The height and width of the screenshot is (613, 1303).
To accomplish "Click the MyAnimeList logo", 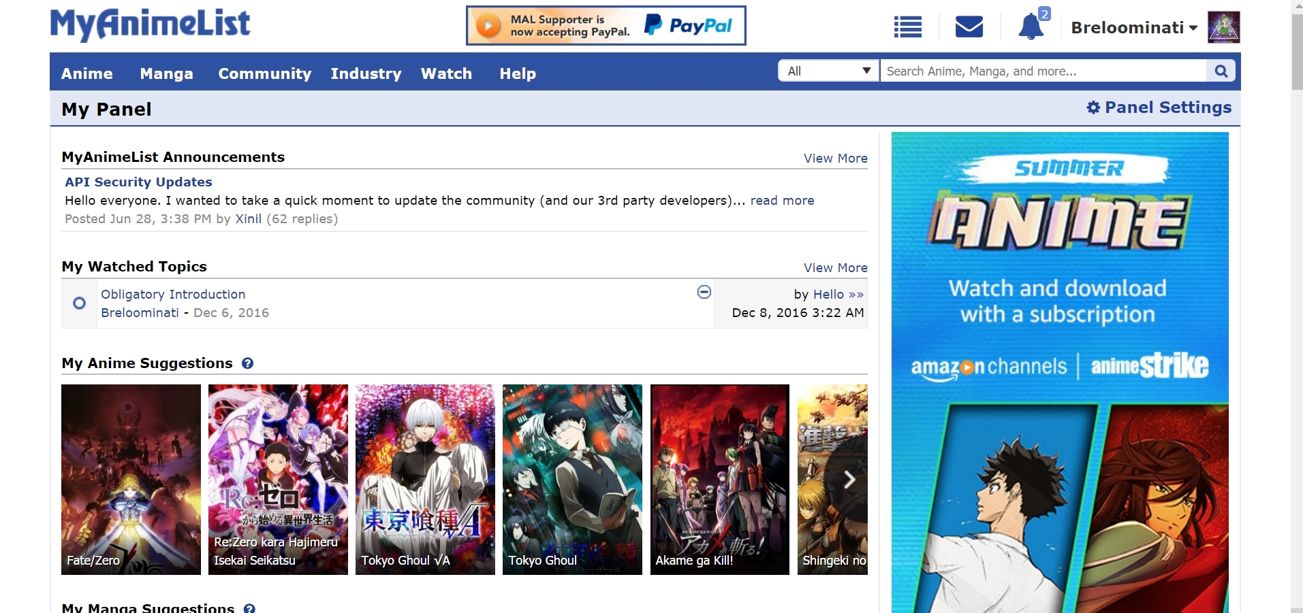I will point(150,24).
